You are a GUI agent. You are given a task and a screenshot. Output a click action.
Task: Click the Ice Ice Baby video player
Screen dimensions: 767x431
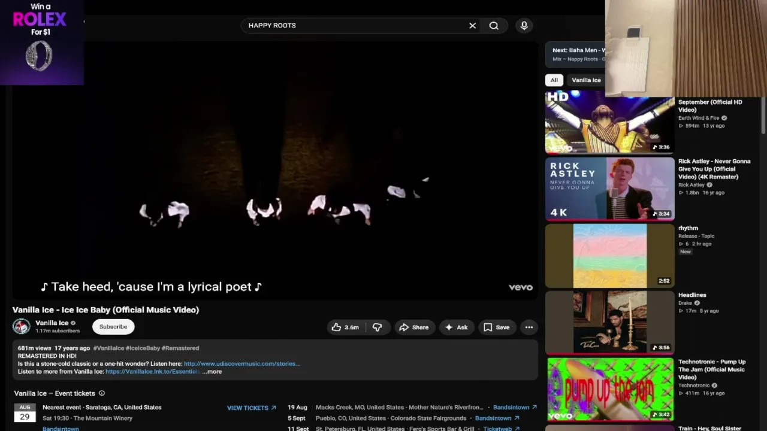click(x=274, y=171)
